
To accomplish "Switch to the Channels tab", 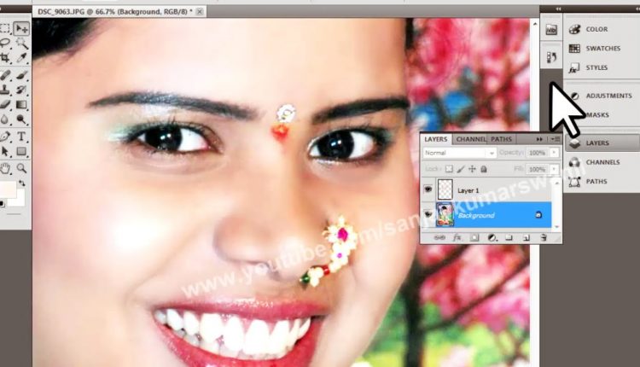I will click(x=470, y=138).
